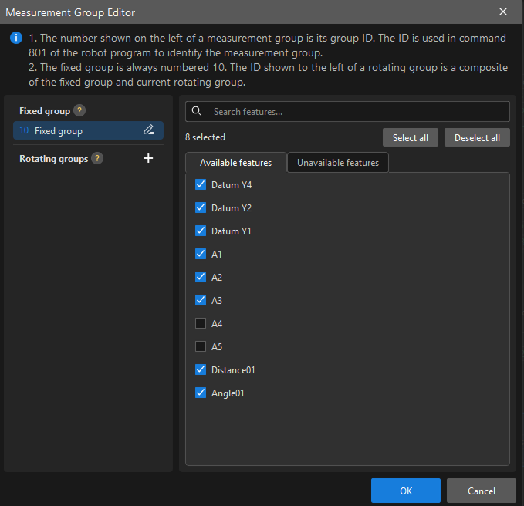This screenshot has width=524, height=506.
Task: Click the Deselect all button
Action: click(477, 137)
